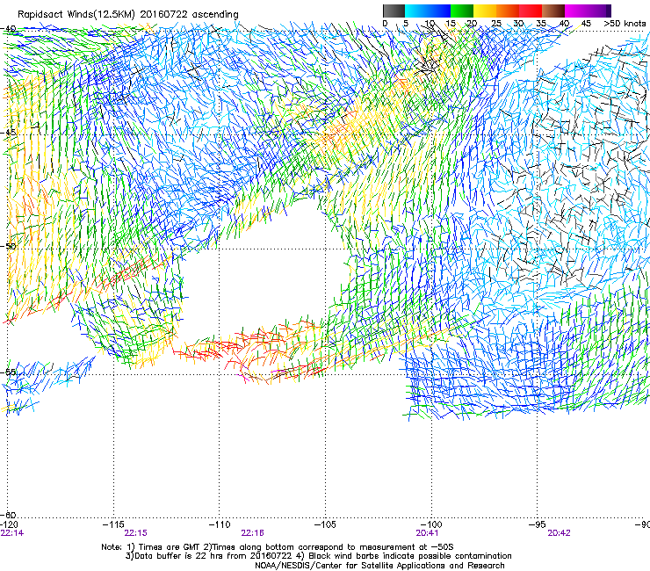Image resolution: width=650 pixels, height=571 pixels.
Task: Click the legend label '35'
Action: [541, 23]
